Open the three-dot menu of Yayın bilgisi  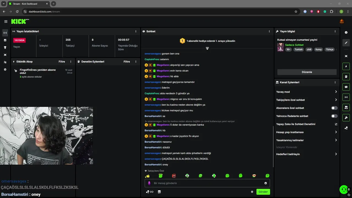pos(335,31)
